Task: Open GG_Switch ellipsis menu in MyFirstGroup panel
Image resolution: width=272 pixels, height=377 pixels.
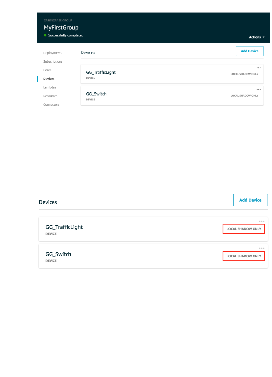Action: tap(259, 89)
